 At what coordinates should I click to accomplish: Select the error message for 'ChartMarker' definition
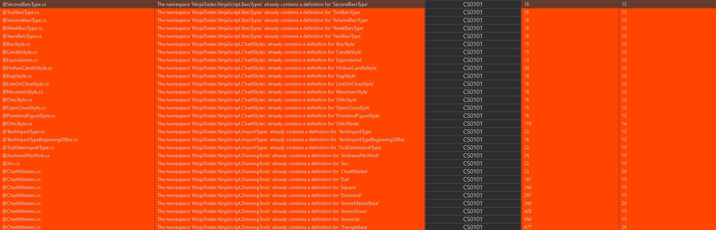pos(263,172)
